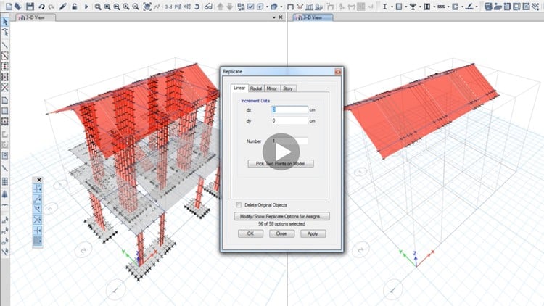544x306 pixels.
Task: Select the Draw Braces X tool
Action: point(5,88)
